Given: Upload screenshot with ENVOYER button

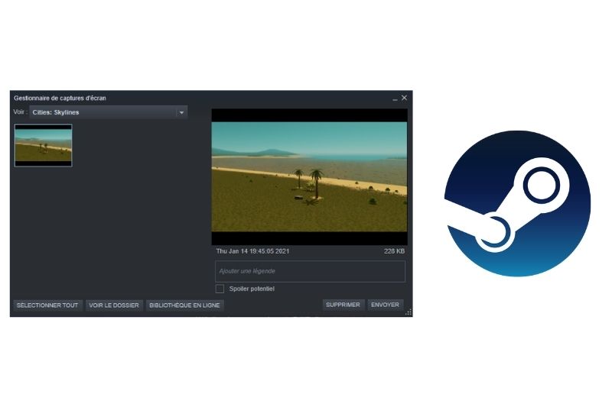Looking at the screenshot, I should [x=385, y=305].
